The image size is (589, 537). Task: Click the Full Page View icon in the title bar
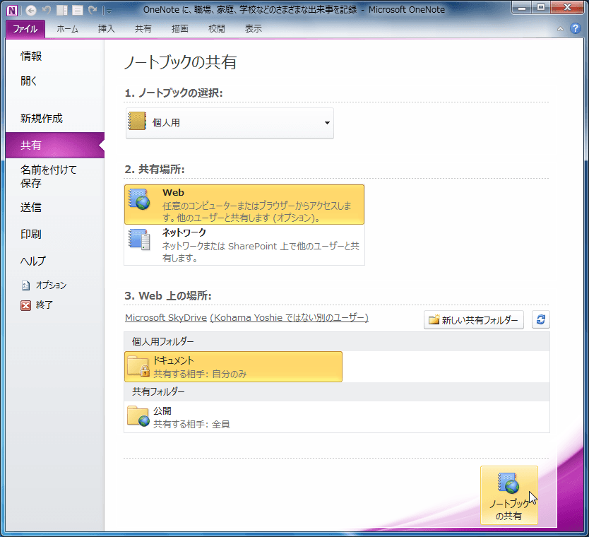pos(78,10)
